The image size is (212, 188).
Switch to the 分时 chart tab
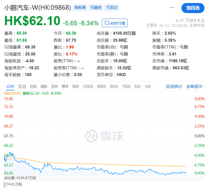point(10,86)
